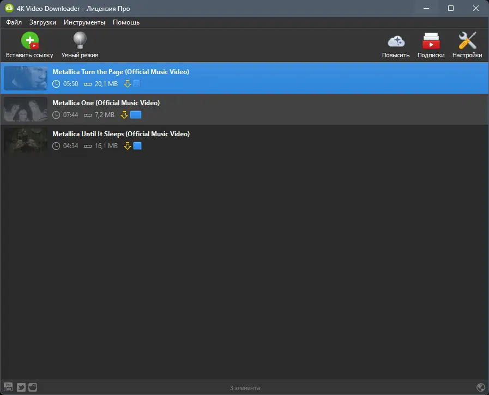Toggle Умный режим lightbulb icon
Viewport: 489px width, 395px height.
[x=80, y=40]
